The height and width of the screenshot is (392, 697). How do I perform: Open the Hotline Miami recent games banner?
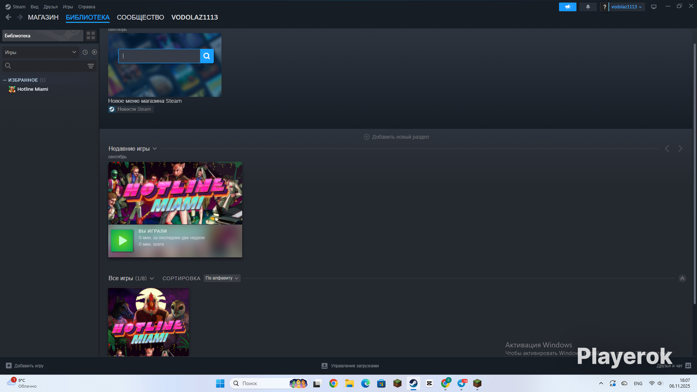point(175,193)
